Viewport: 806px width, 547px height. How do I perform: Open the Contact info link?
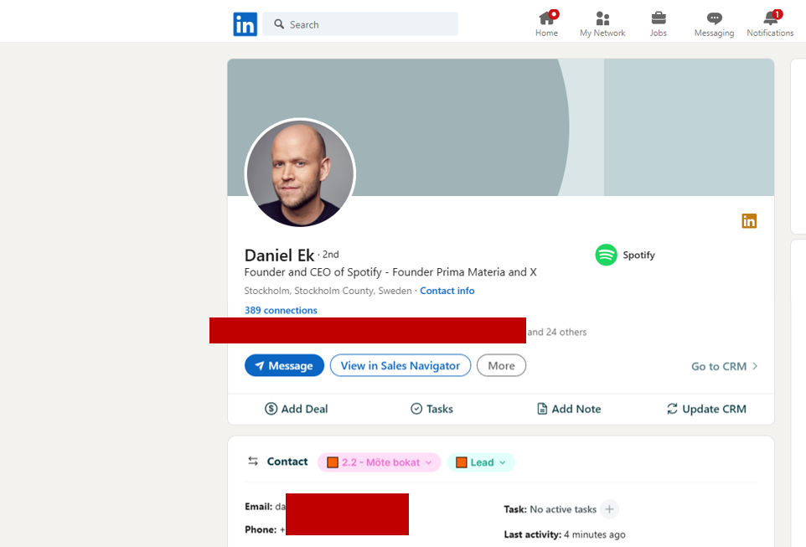click(x=447, y=291)
